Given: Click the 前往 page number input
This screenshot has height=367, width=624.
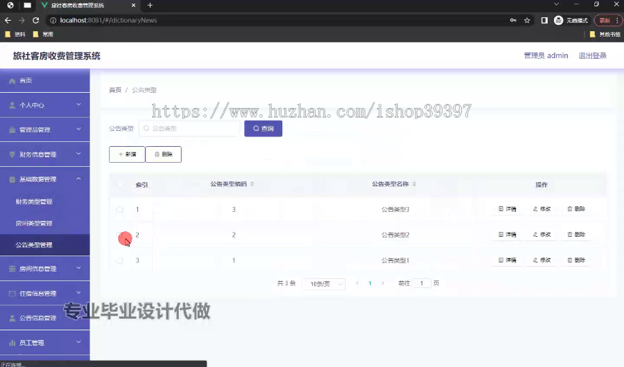Looking at the screenshot, I should 422,283.
